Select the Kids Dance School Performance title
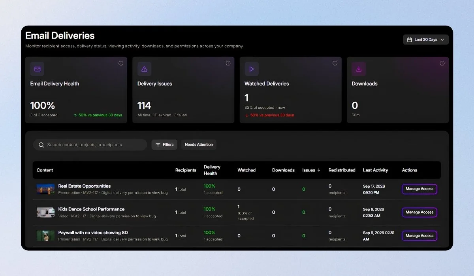474x276 pixels. [x=91, y=209]
